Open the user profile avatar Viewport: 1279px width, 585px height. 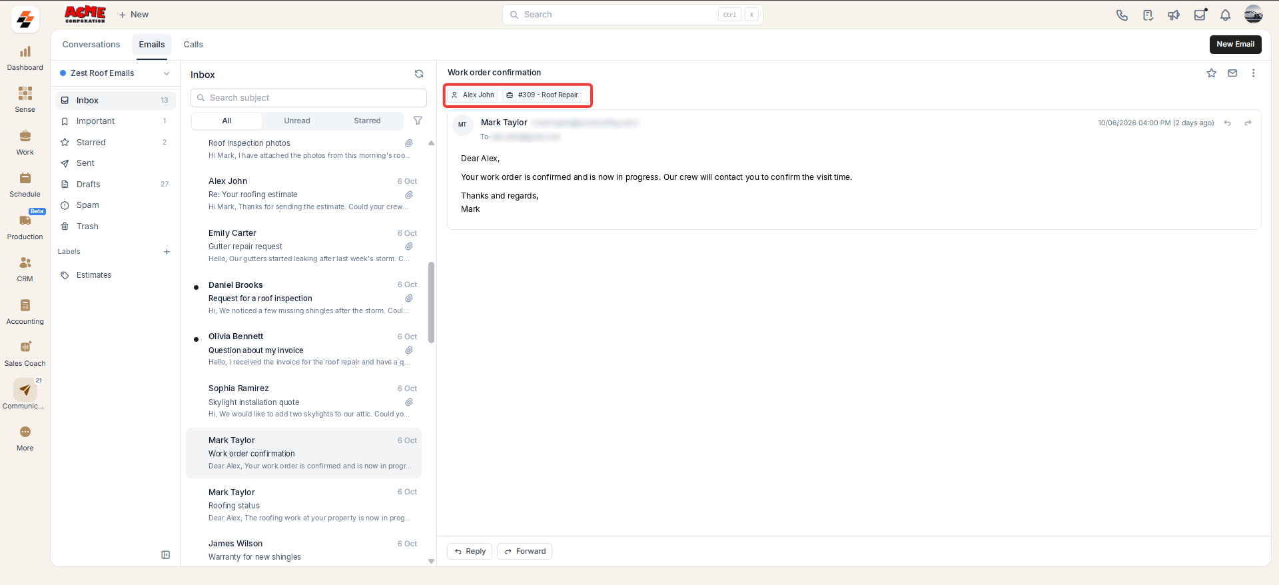click(1253, 14)
